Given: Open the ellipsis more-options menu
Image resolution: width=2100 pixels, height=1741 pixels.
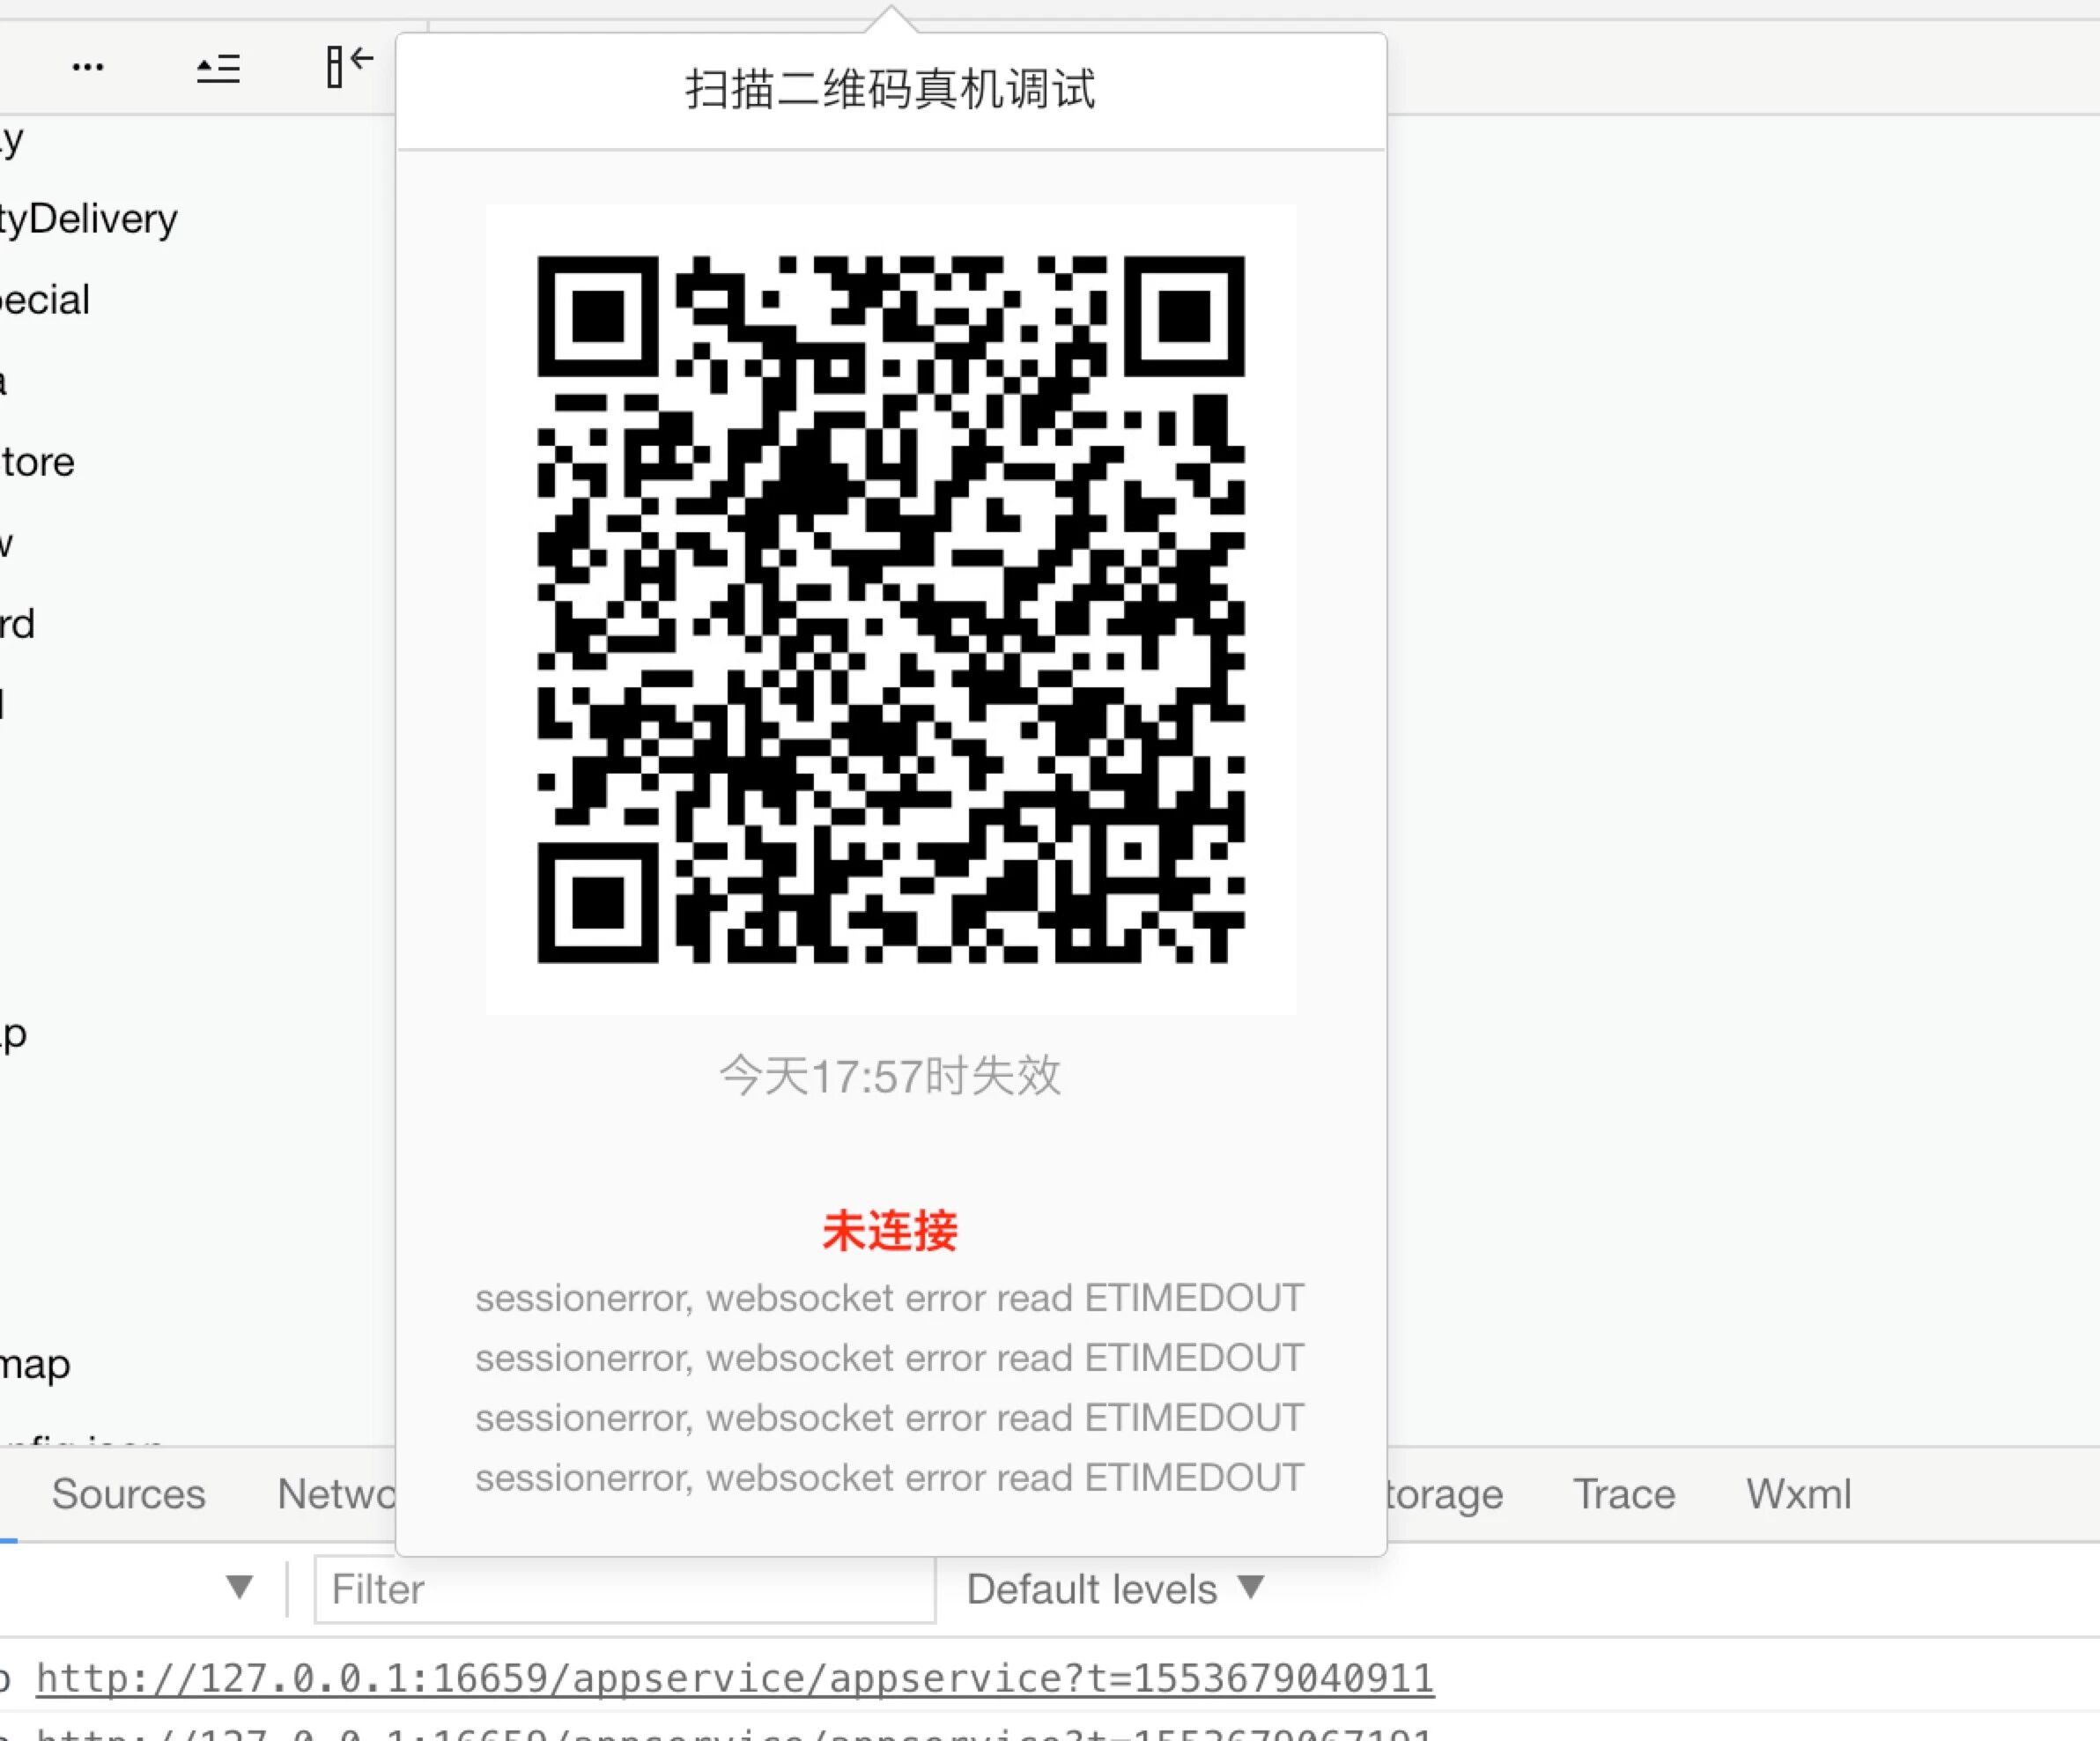Looking at the screenshot, I should pos(88,67).
